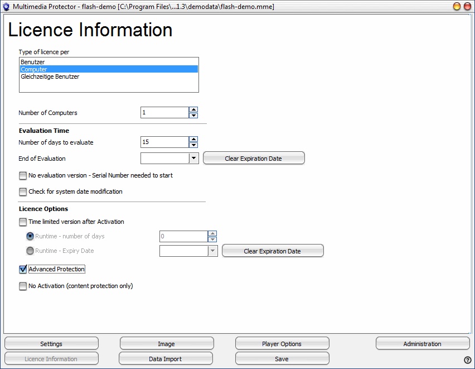Close the Multimedia Protector window
This screenshot has height=369, width=475.
tap(467, 6)
